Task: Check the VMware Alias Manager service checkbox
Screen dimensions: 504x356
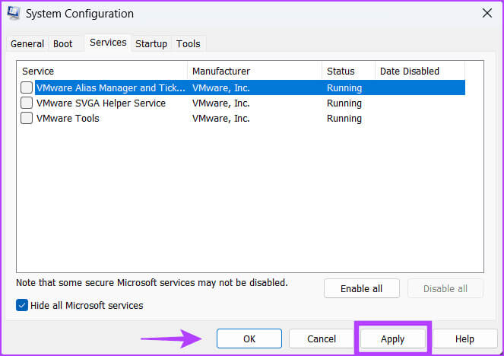Action: click(x=27, y=87)
